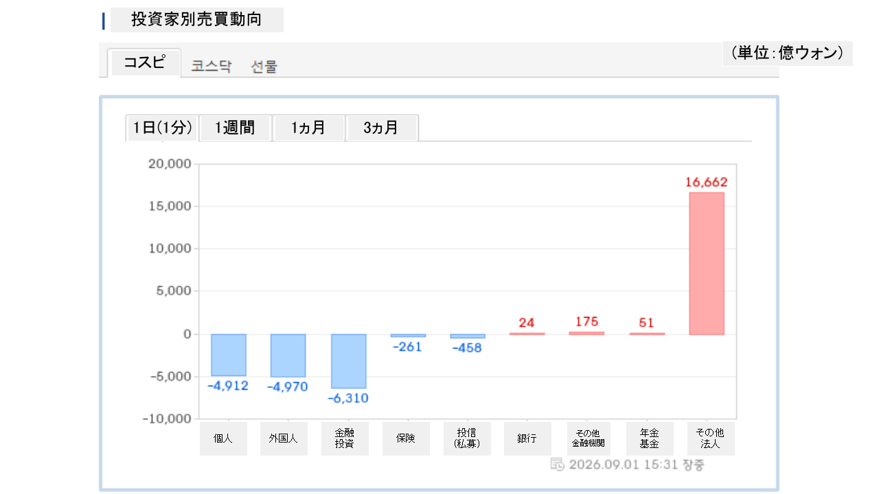Screen dimensions: 879x494
Task: Select the 1日(1分) period tab
Action: coord(162,128)
